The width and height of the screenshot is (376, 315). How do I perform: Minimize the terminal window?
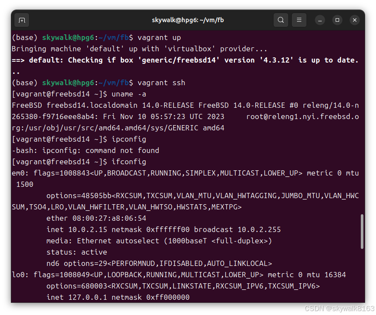coord(320,20)
